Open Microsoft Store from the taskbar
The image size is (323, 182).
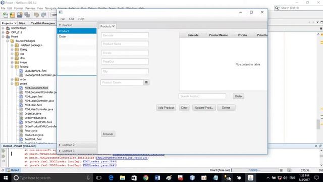pyautogui.click(x=134, y=177)
